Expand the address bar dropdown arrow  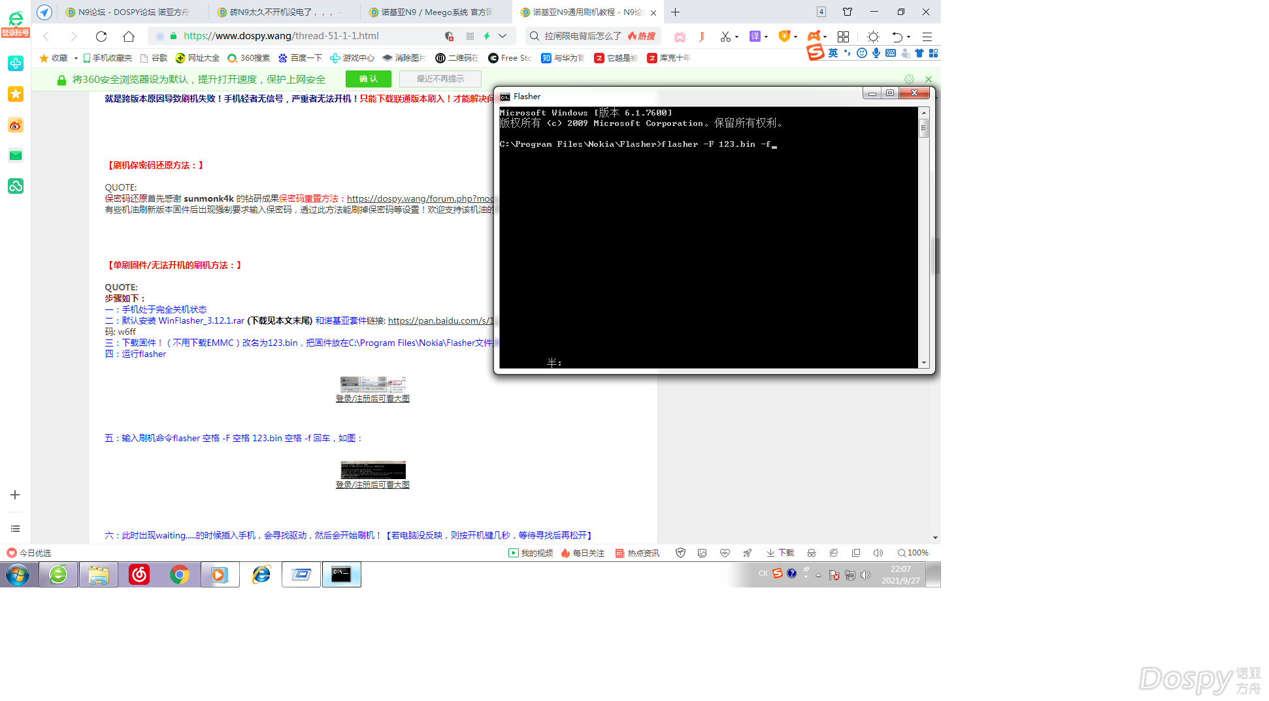(x=503, y=36)
